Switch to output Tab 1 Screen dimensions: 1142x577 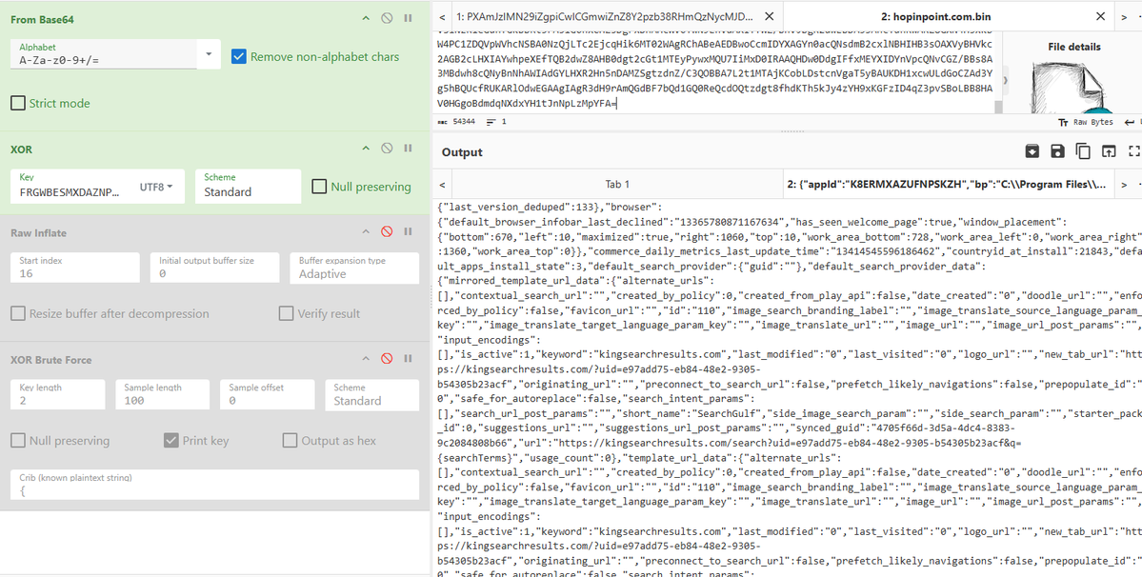(617, 184)
